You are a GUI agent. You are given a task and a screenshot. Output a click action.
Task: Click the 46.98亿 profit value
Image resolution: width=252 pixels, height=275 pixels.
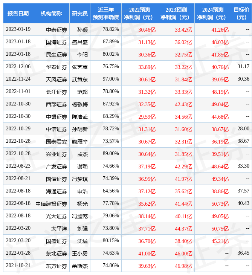click(x=183, y=266)
